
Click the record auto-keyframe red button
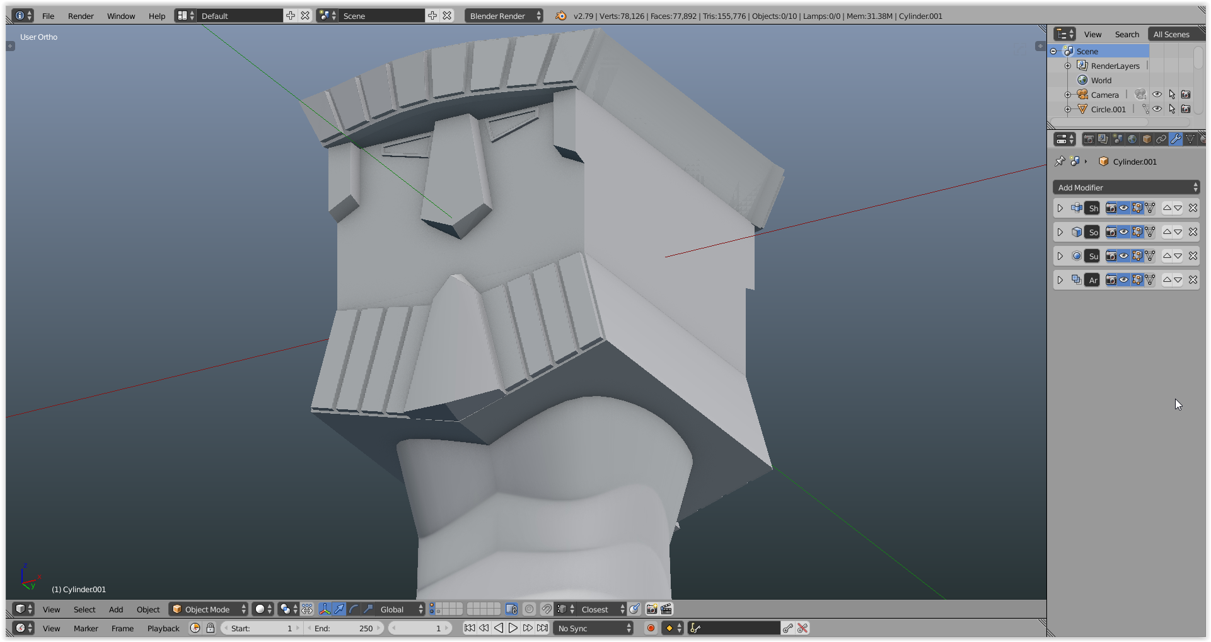click(x=651, y=628)
